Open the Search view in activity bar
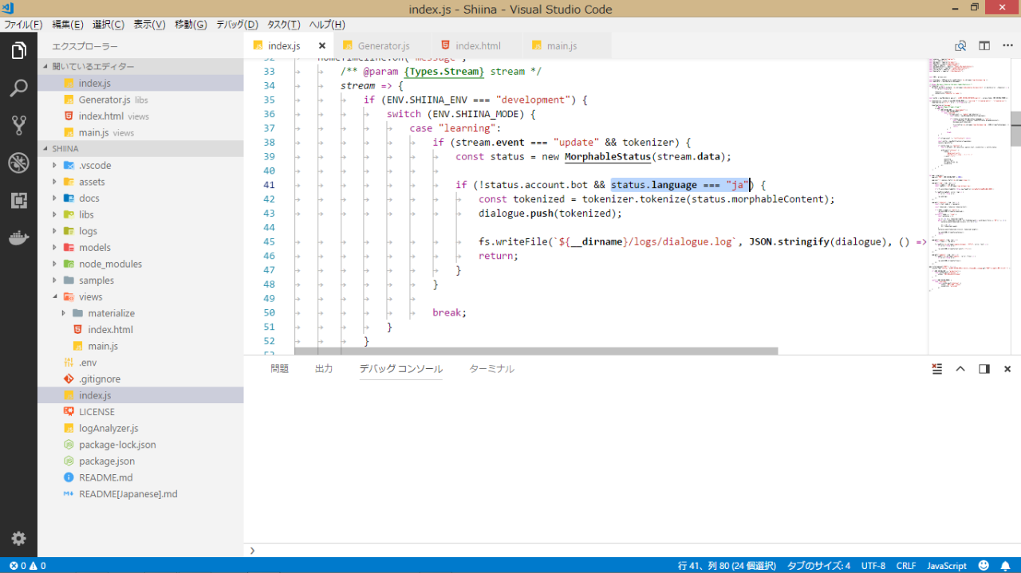The image size is (1021, 573). [x=18, y=88]
